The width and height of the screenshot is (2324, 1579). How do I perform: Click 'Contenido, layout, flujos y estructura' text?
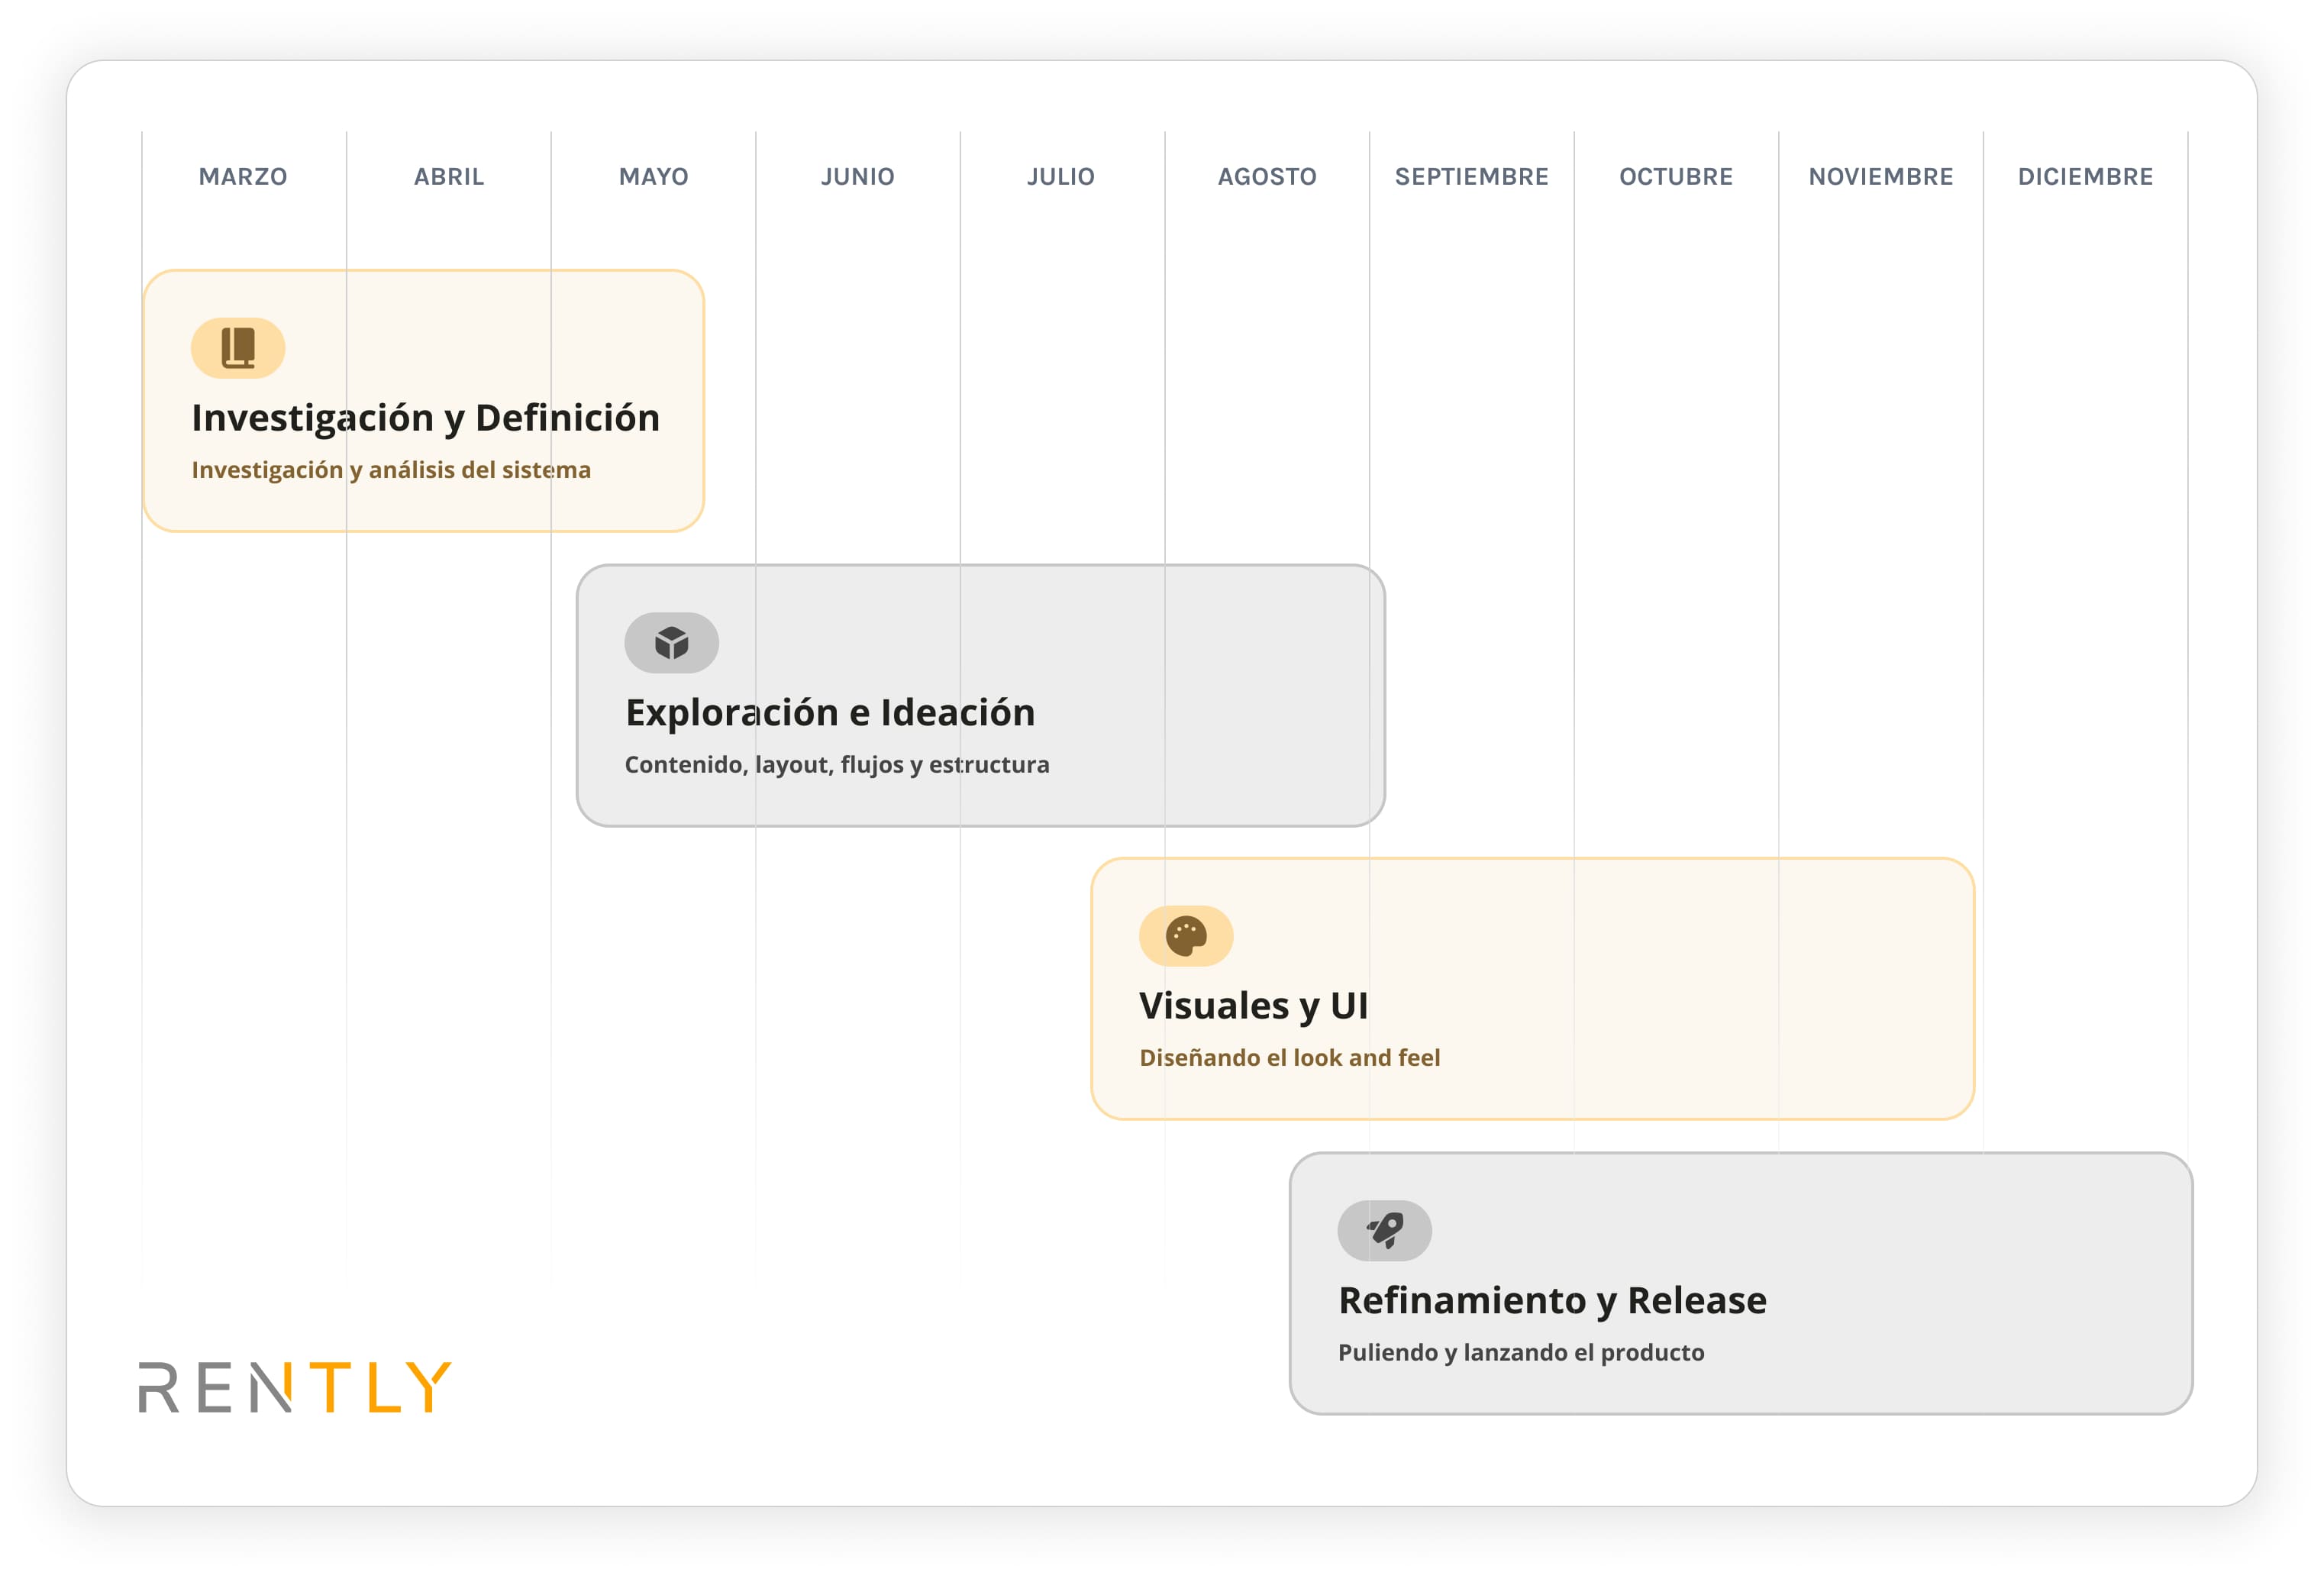(837, 765)
